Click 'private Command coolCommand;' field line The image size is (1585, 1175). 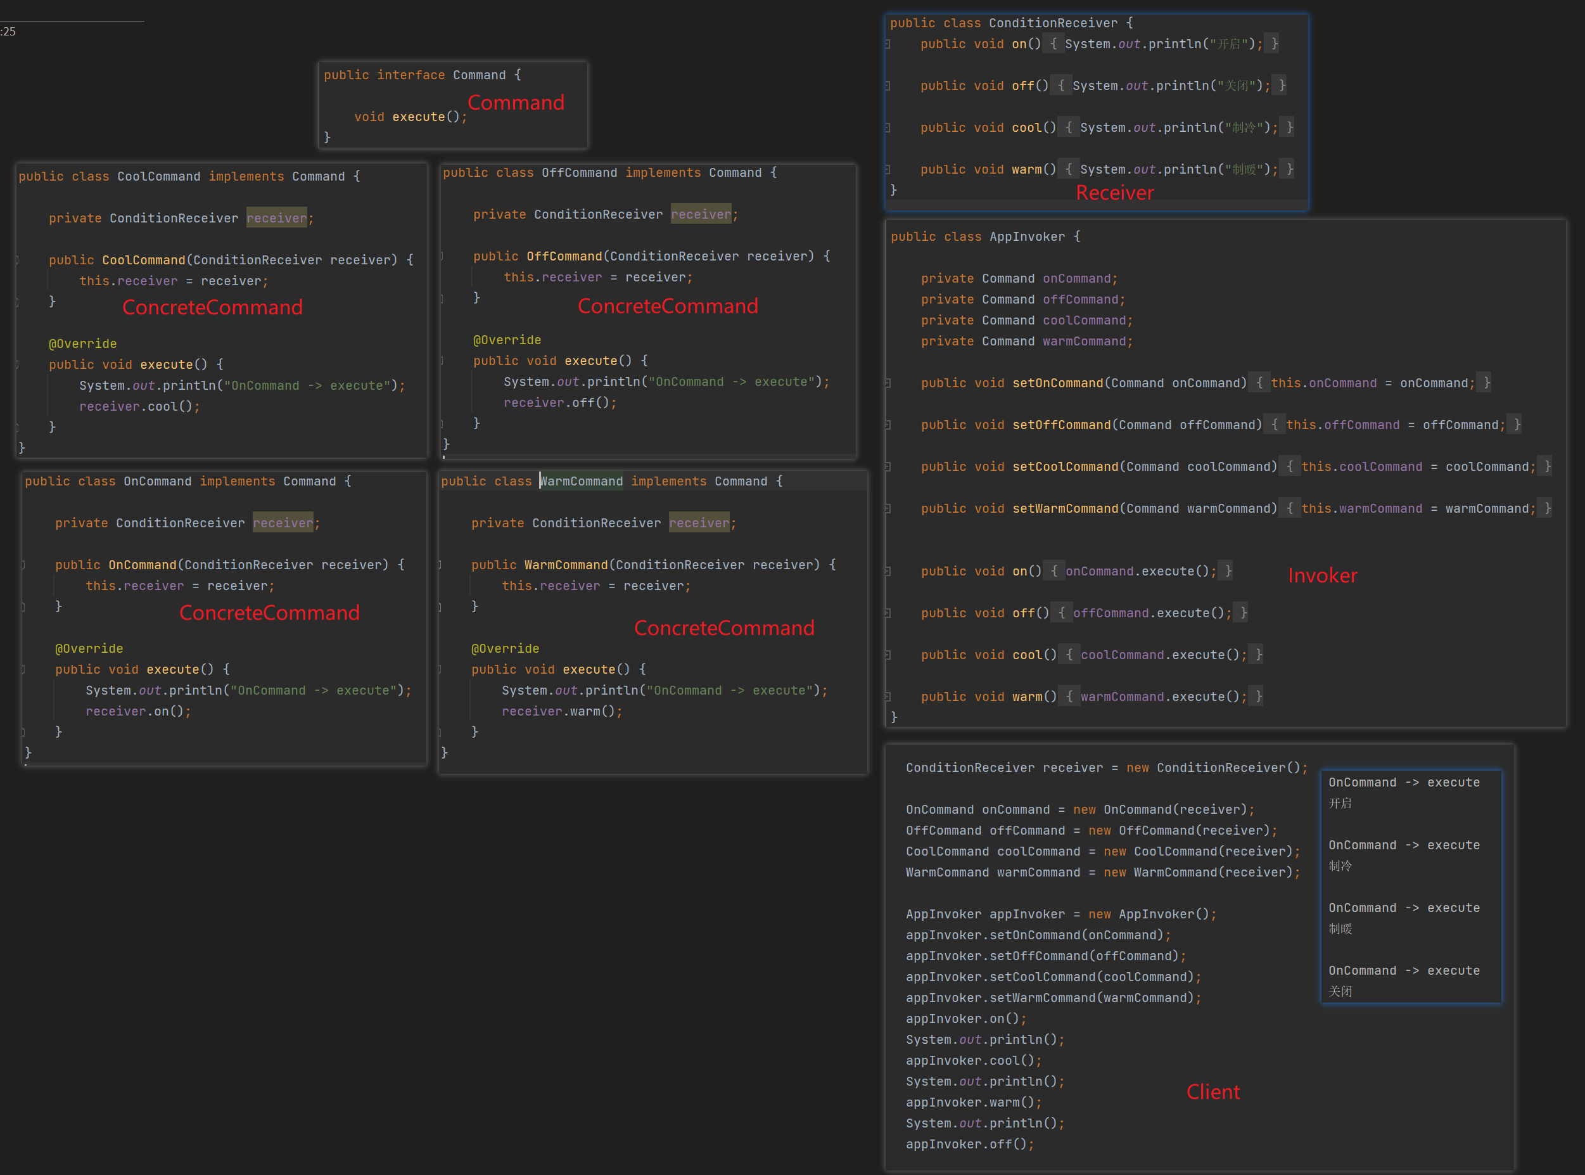(x=1027, y=321)
